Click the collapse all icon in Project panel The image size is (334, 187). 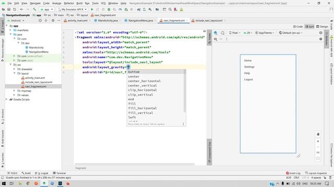tap(46, 21)
